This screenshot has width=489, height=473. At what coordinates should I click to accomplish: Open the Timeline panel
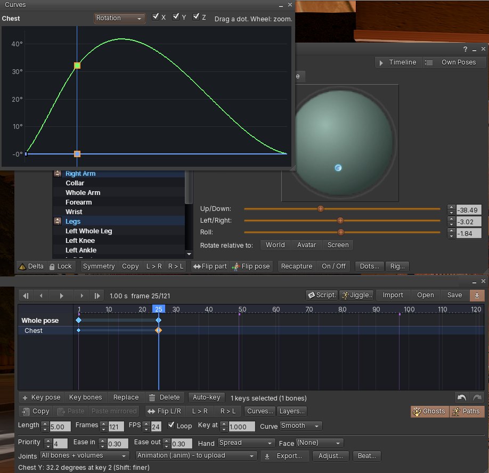tap(398, 62)
